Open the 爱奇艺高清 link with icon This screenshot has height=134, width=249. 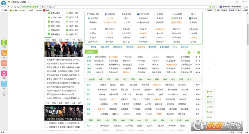176,18
